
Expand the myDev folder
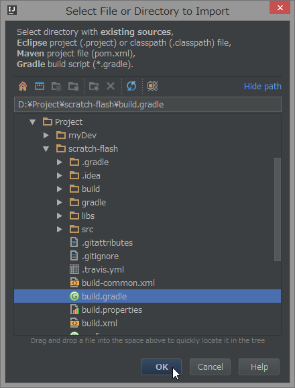[46, 136]
